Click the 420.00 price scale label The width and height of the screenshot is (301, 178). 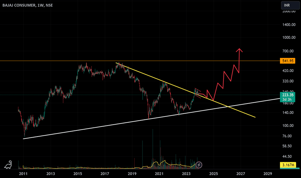(288, 71)
